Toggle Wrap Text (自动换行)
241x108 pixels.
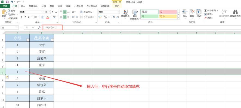(86, 12)
